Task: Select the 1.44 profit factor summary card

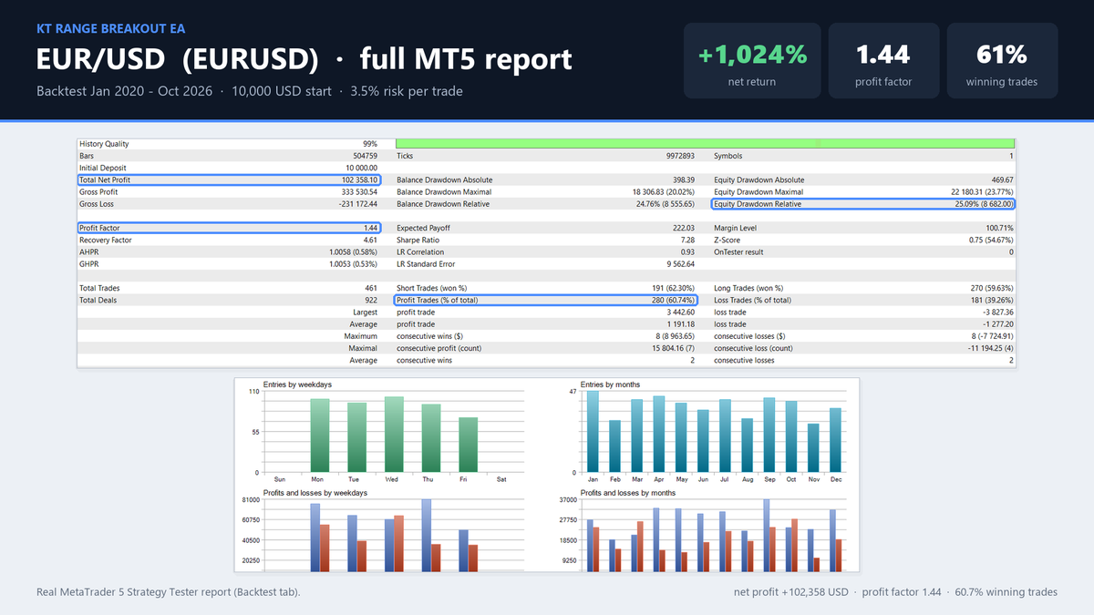Action: (883, 61)
